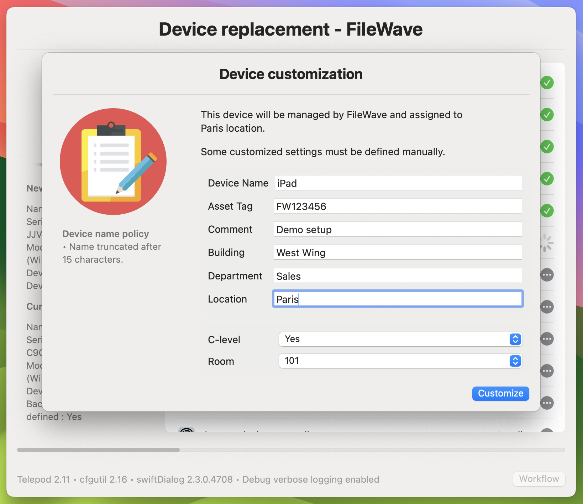Click the 'Room' label
The height and width of the screenshot is (504, 583).
(221, 362)
